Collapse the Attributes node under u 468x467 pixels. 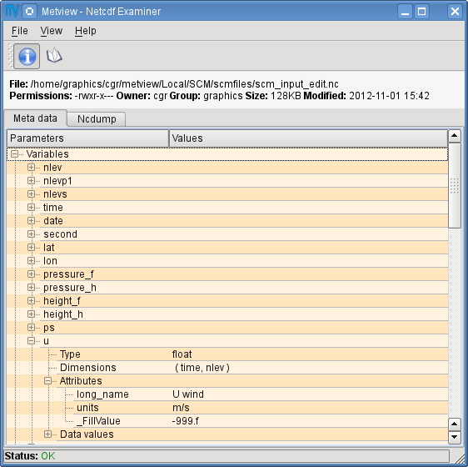(x=47, y=380)
